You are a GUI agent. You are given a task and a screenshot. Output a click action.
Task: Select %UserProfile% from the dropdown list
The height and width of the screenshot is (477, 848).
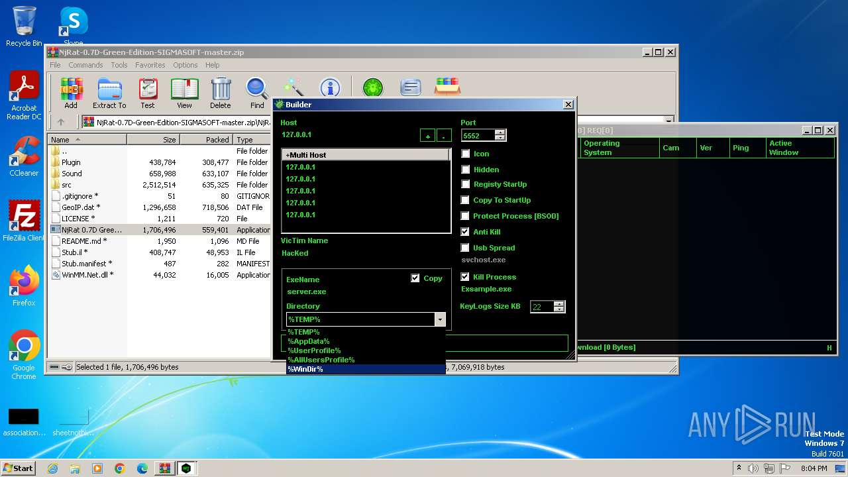366,350
